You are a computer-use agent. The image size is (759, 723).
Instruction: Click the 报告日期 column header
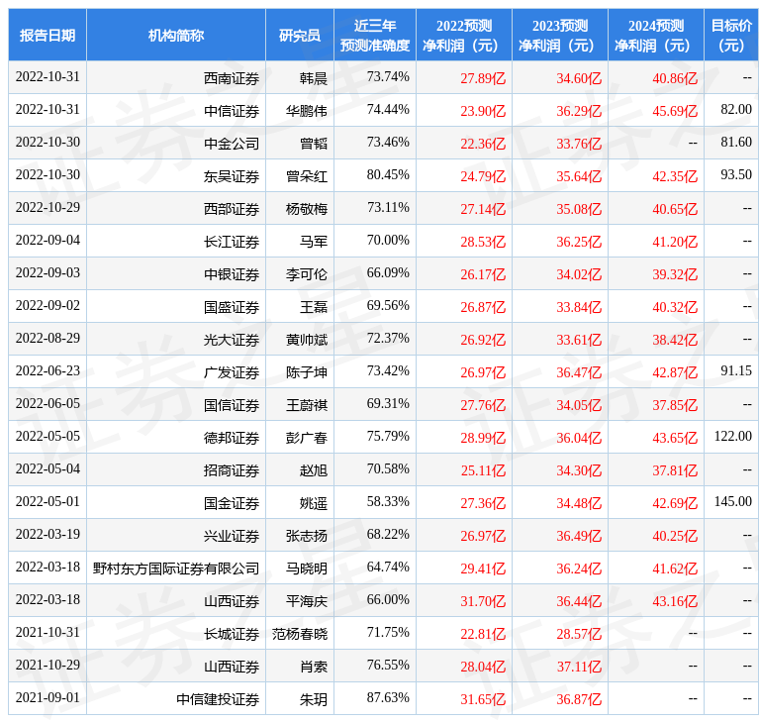pyautogui.click(x=47, y=36)
